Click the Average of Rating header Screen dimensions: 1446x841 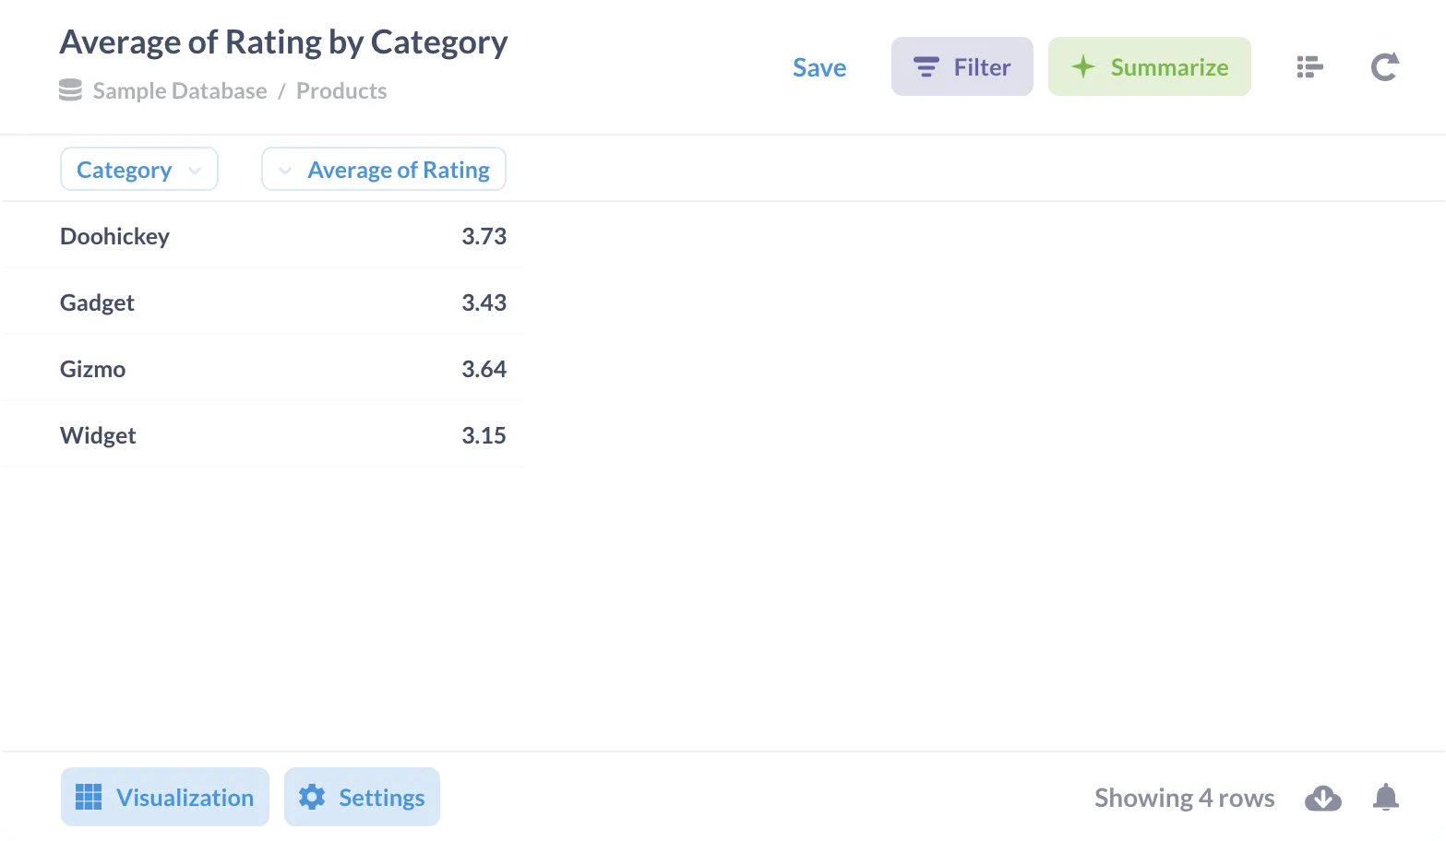(x=398, y=170)
